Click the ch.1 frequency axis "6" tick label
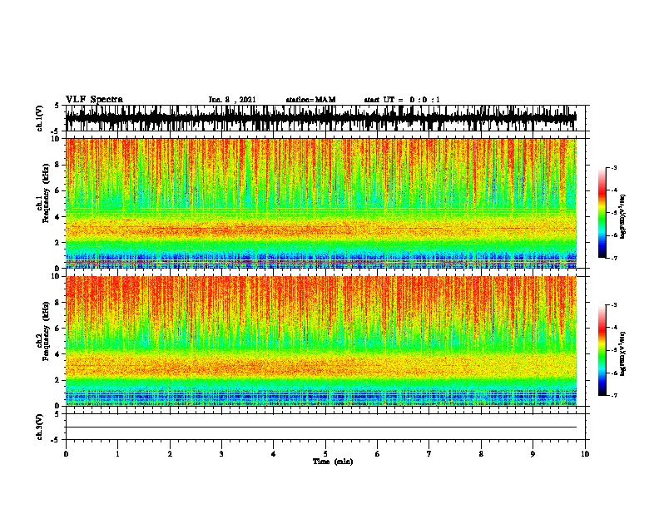The height and width of the screenshot is (509, 659). (58, 190)
